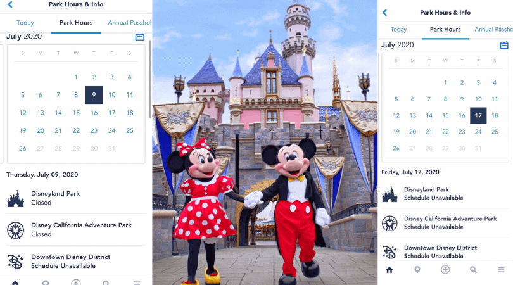Switch to Today tab in right panel
The image size is (513, 285).
coord(398,29)
